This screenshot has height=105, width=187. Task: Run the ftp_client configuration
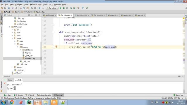tap(60, 8)
